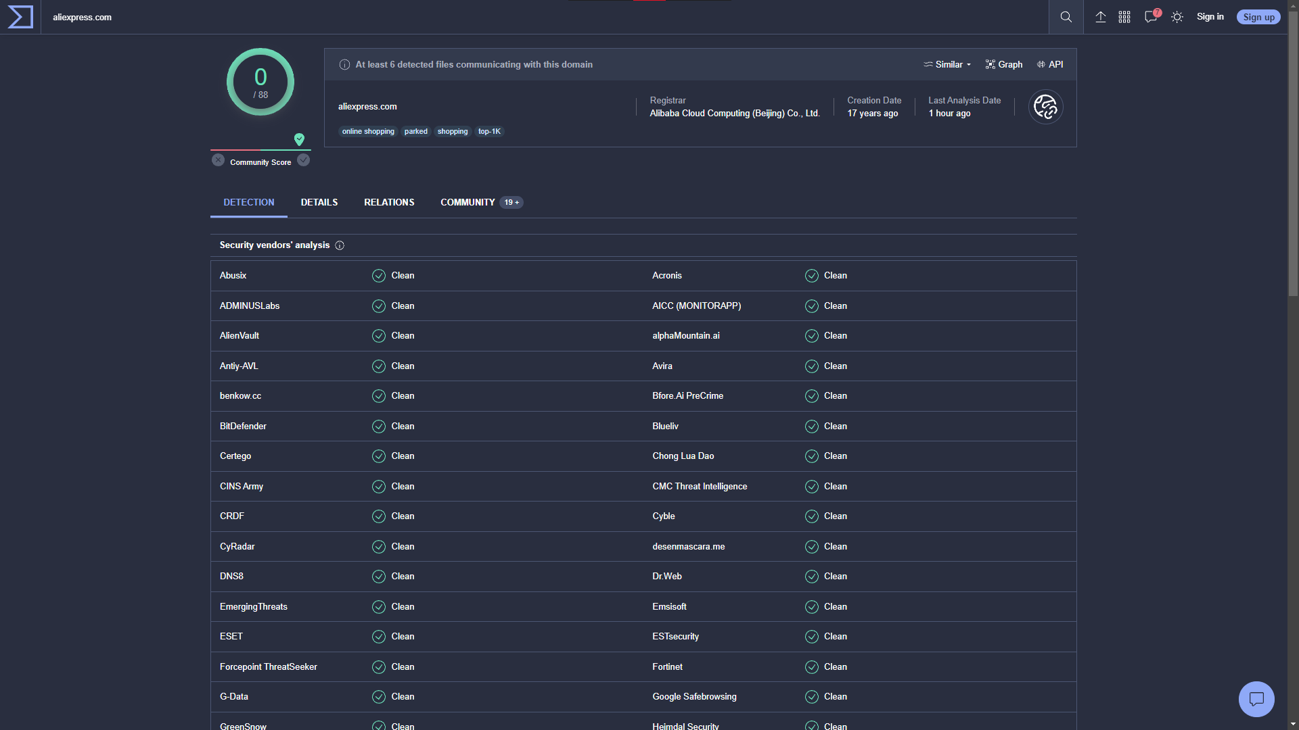Image resolution: width=1299 pixels, height=730 pixels.
Task: Vote malicious with community score X
Action: [218, 160]
